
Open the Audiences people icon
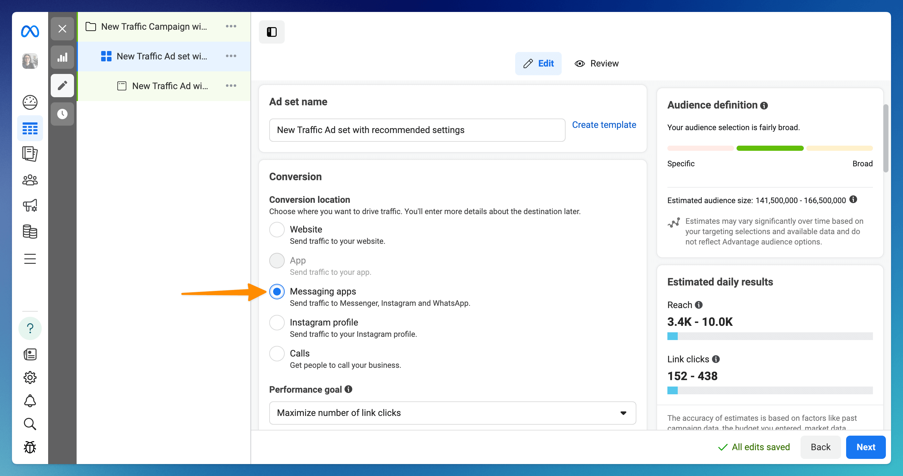[30, 180]
